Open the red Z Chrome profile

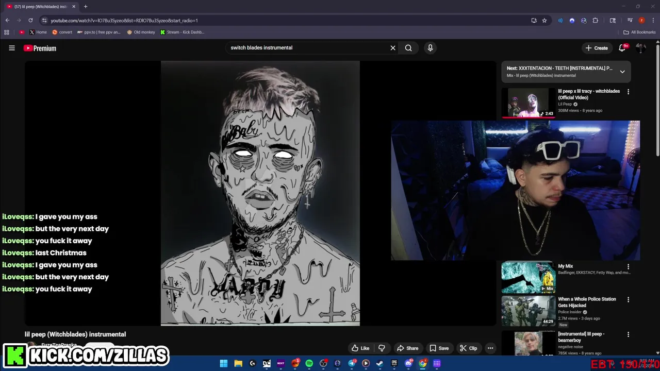(641, 21)
